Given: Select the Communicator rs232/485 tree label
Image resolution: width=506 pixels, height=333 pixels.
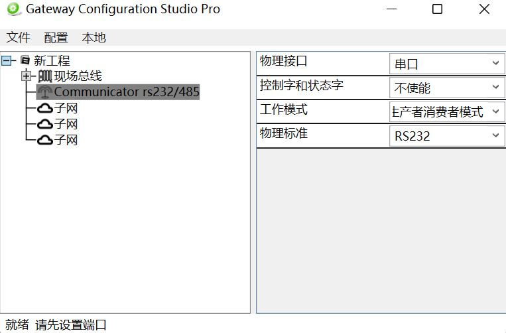Looking at the screenshot, I should click(x=127, y=92).
